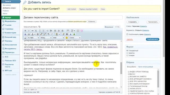Click blue Опубликовать button
Image resolution: width=170 pixels, height=95 pixels.
[152, 39]
